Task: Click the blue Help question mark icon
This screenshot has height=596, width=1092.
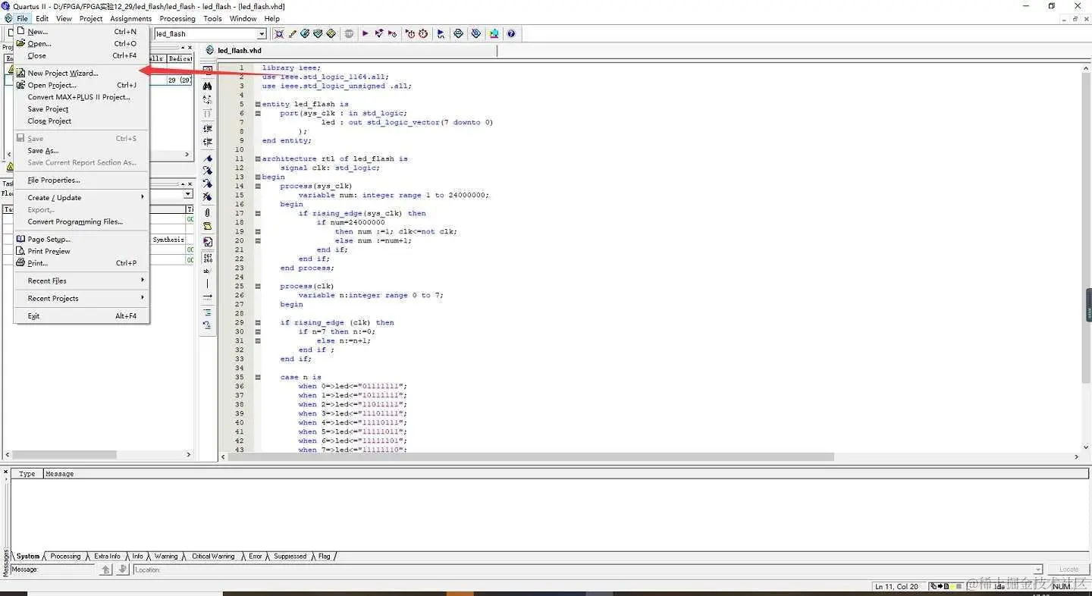Action: (511, 33)
